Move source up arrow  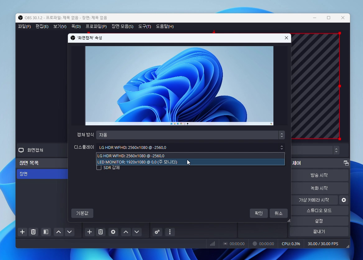126,232
